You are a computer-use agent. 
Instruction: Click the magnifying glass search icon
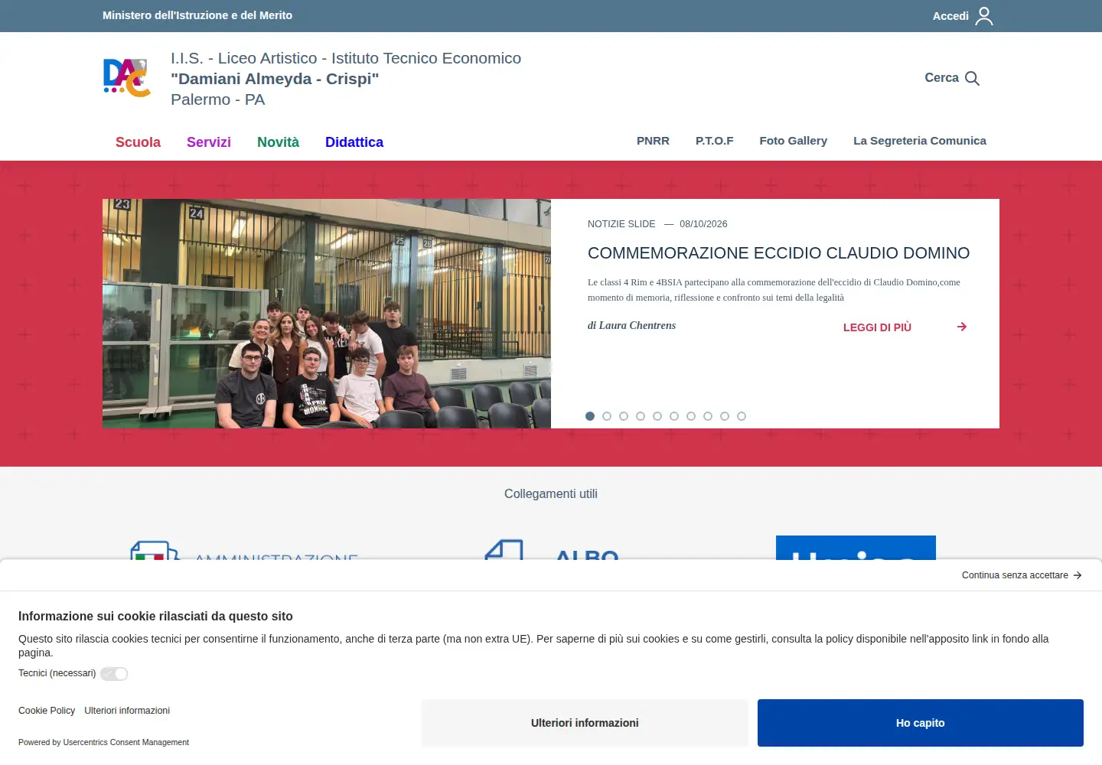coord(972,78)
